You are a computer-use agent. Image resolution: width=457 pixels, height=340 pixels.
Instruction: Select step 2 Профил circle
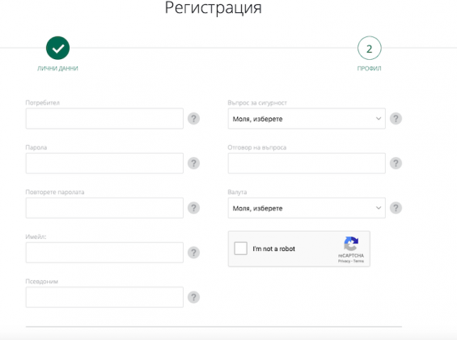370,48
